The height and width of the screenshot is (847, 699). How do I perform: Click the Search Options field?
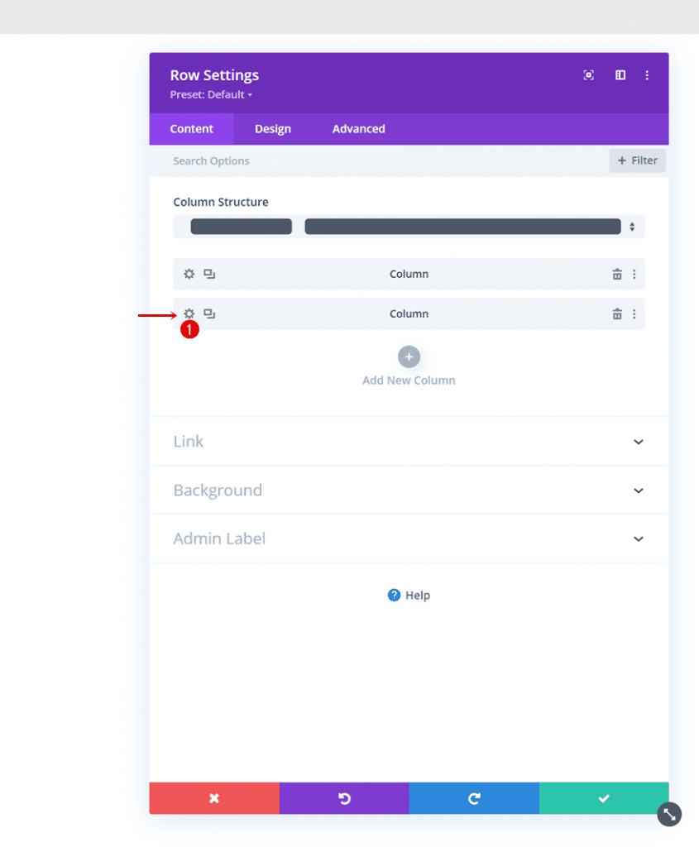coord(211,160)
